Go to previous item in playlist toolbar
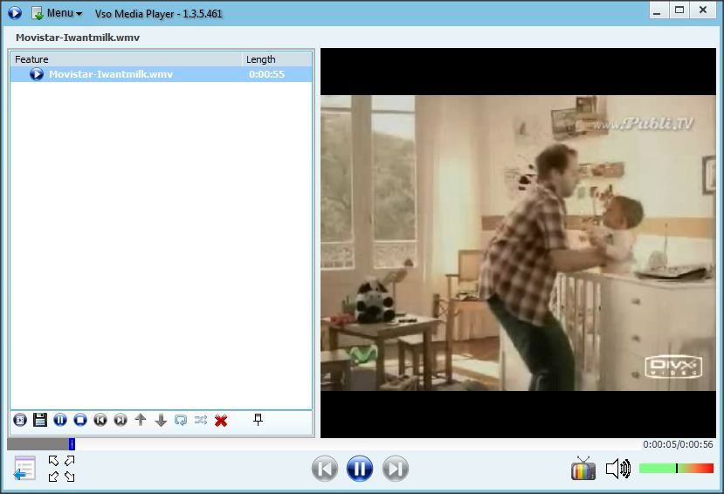Image resolution: width=724 pixels, height=494 pixels. 100,420
